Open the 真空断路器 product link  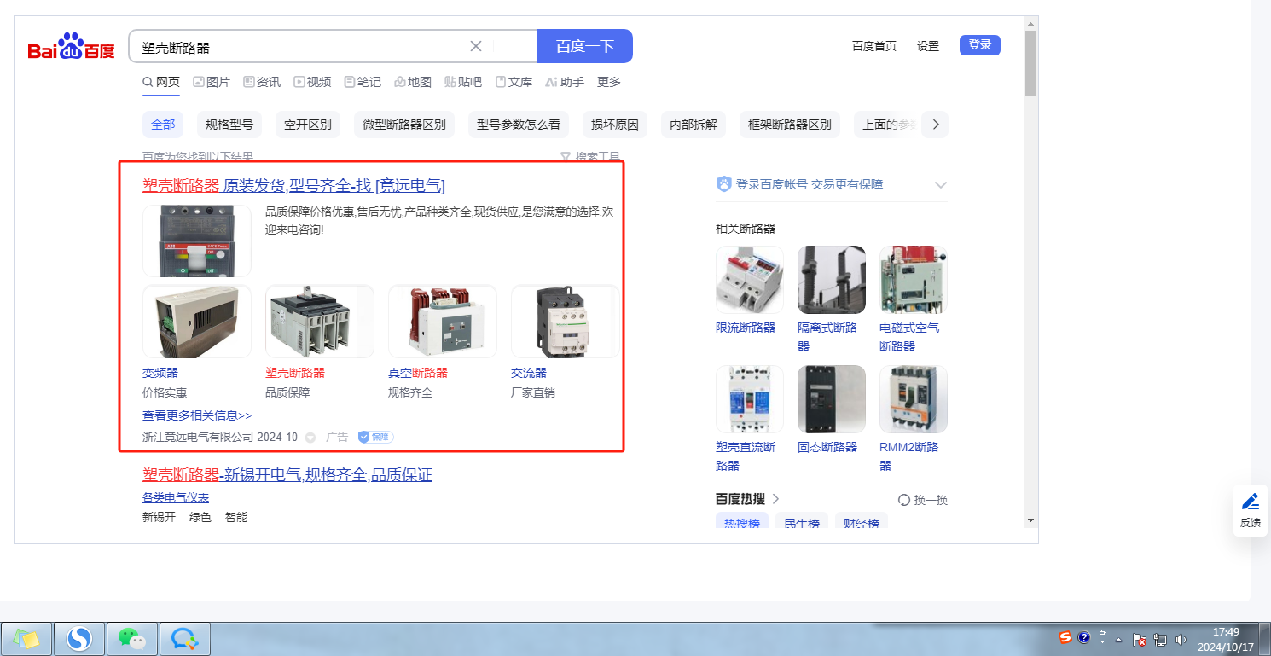tap(418, 373)
